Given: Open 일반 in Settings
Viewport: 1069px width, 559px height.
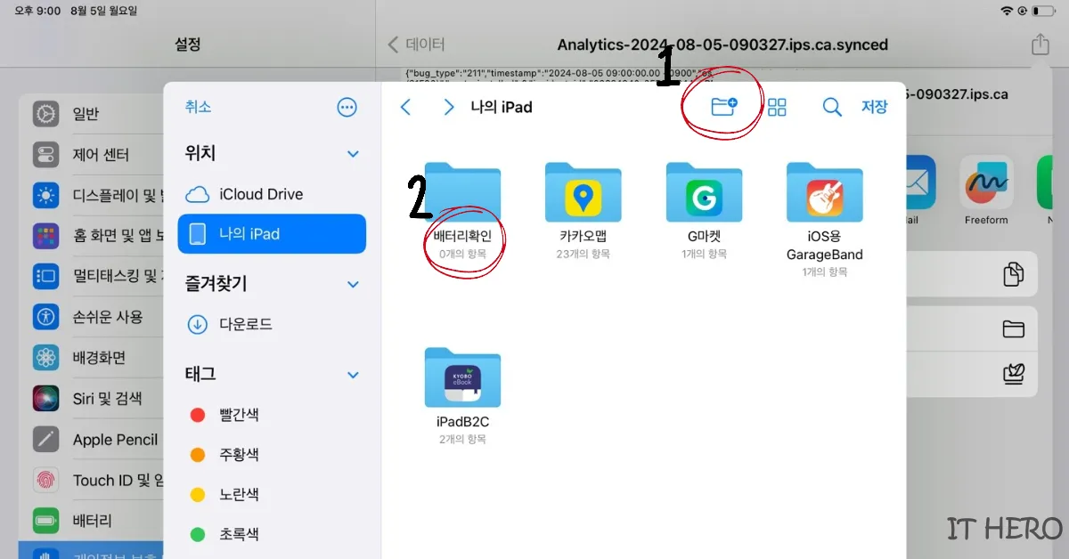Looking at the screenshot, I should (89, 114).
